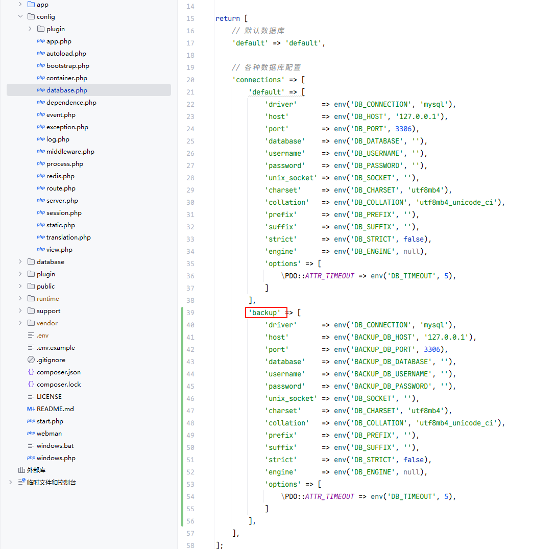Collapse the config folder chevron

[x=20, y=17]
